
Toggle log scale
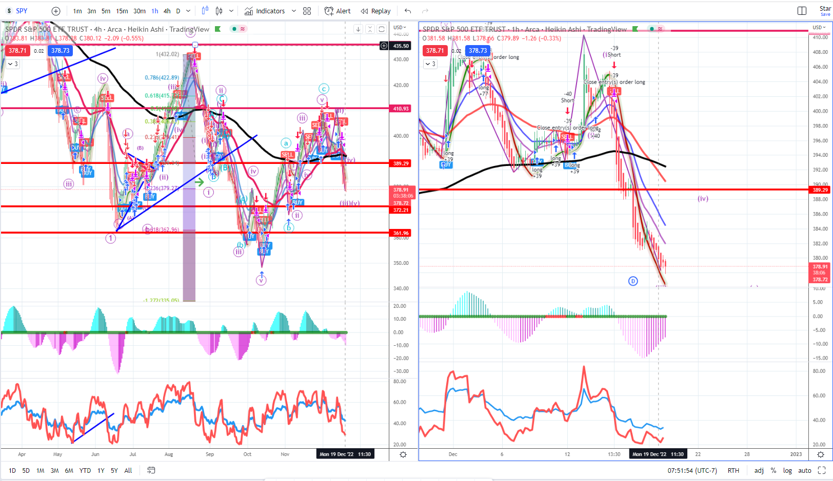[787, 470]
